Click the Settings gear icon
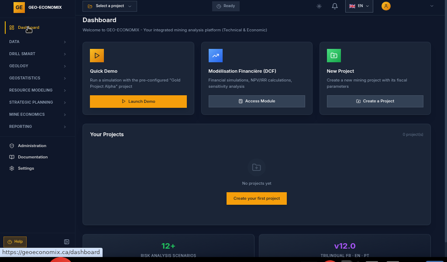 [12, 169]
